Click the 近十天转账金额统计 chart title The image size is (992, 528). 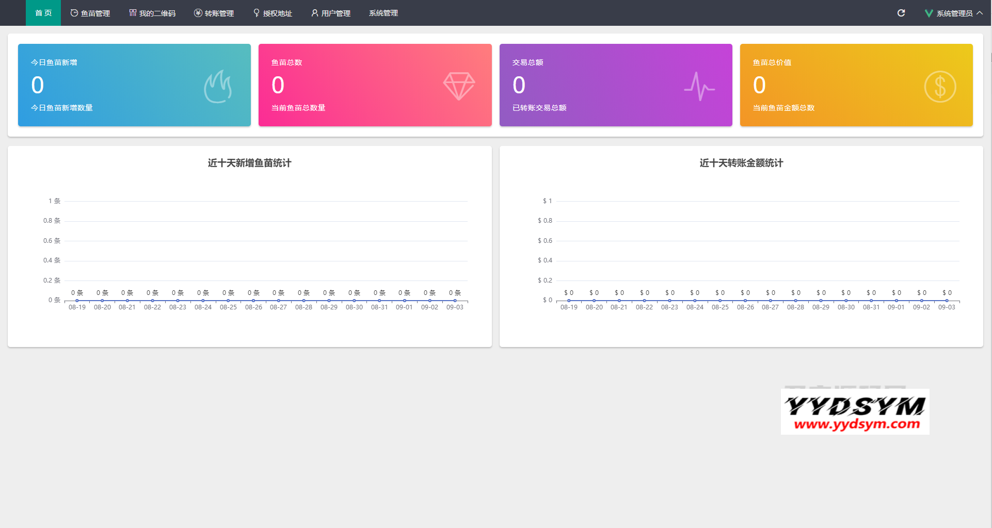pos(741,163)
